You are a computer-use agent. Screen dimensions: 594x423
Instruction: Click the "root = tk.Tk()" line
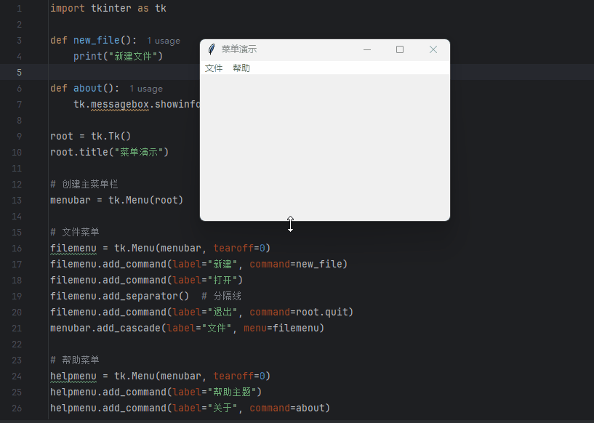pos(91,137)
